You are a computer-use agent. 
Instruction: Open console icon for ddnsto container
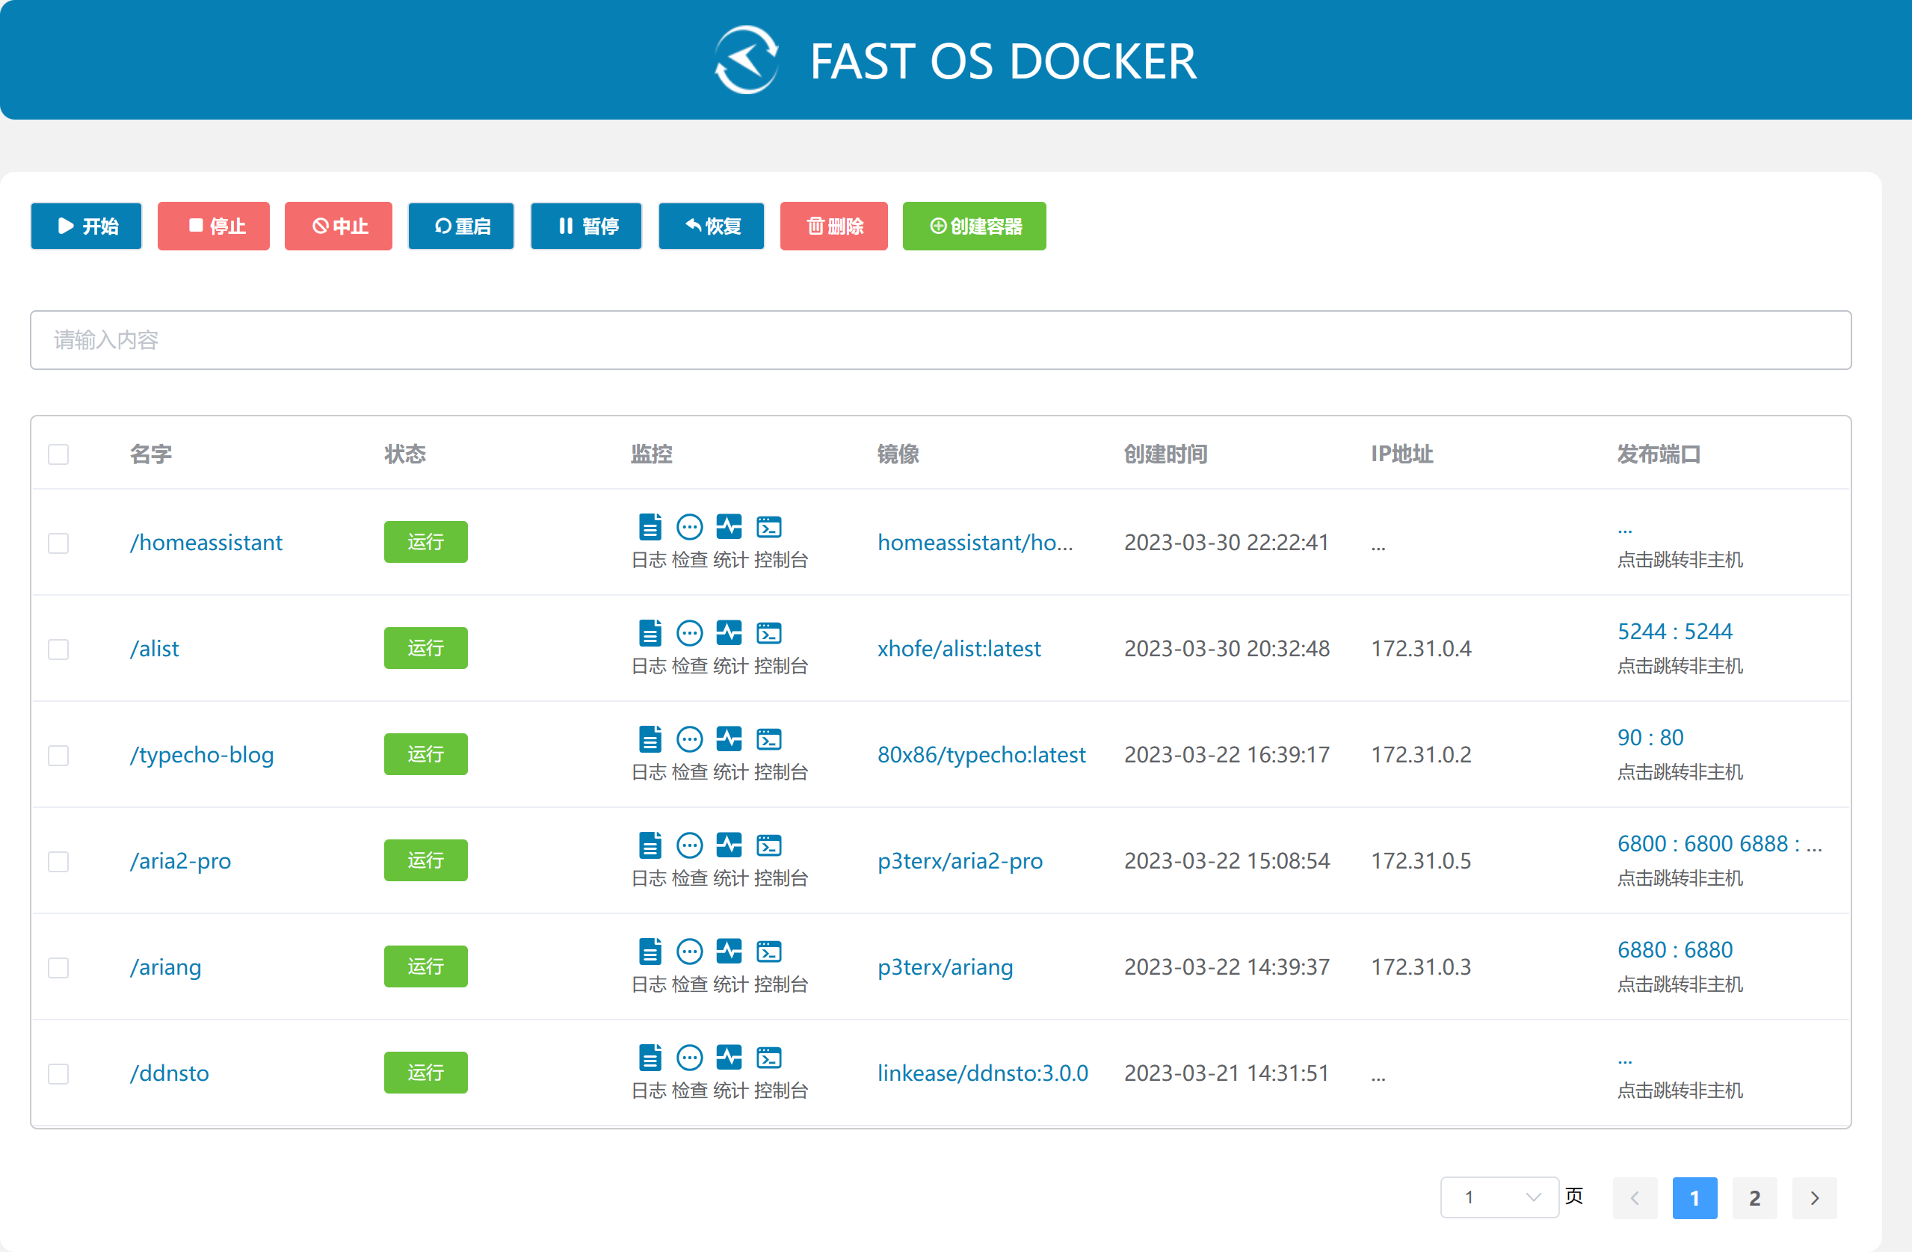click(x=769, y=1058)
